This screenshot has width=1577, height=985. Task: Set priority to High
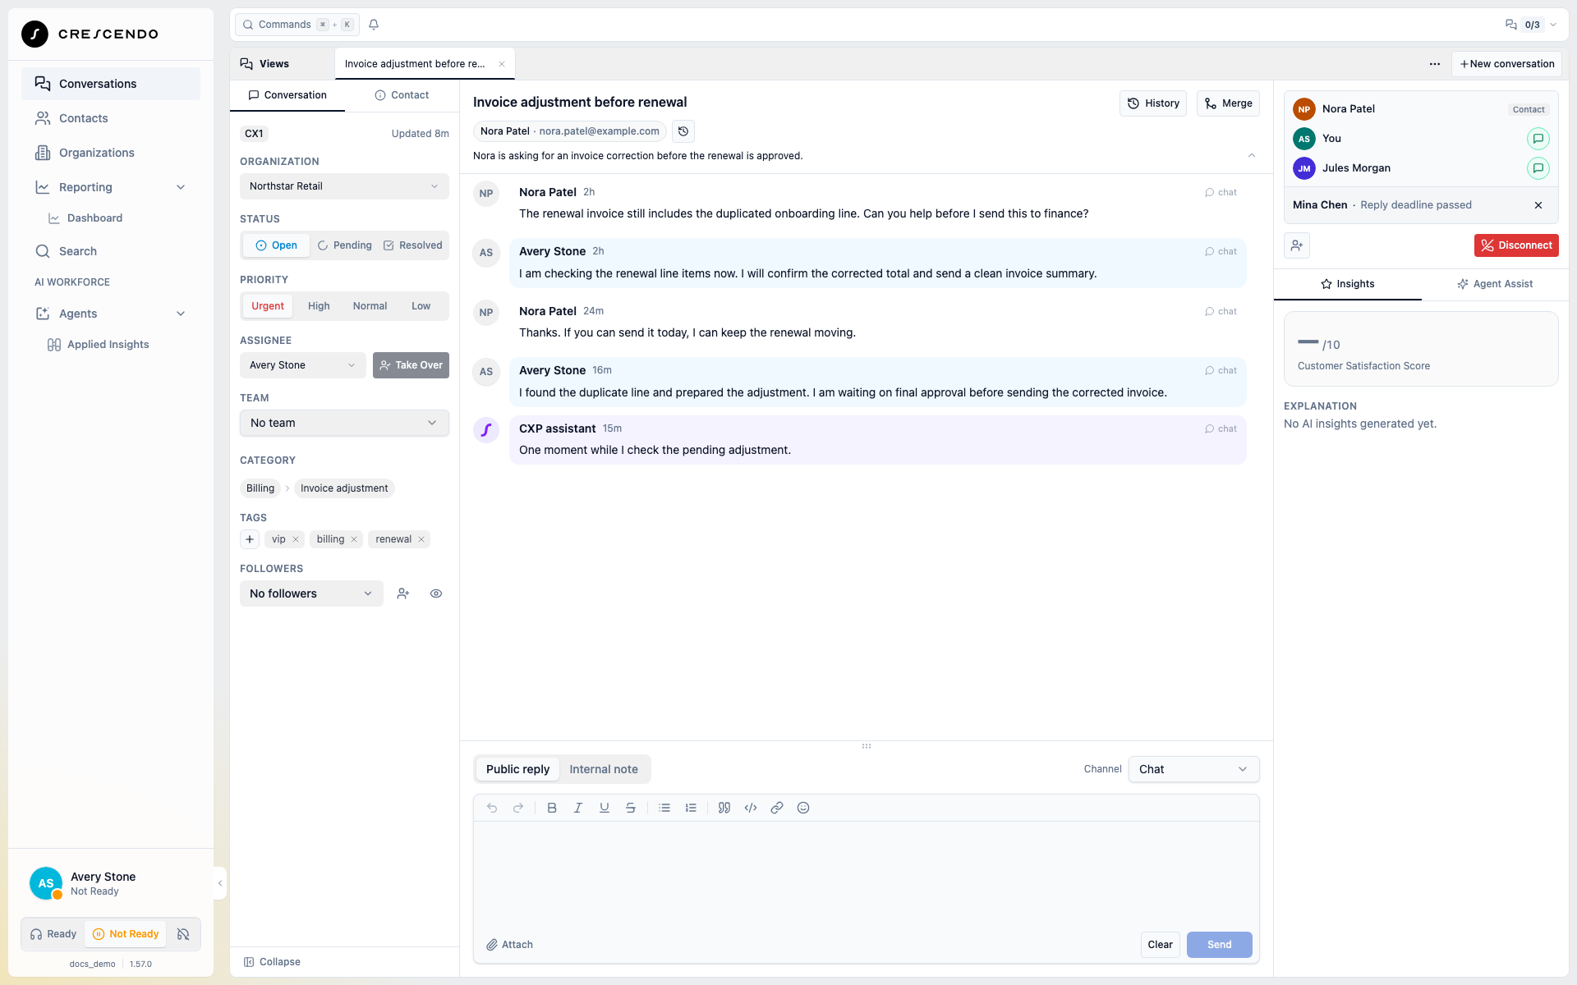coord(319,306)
